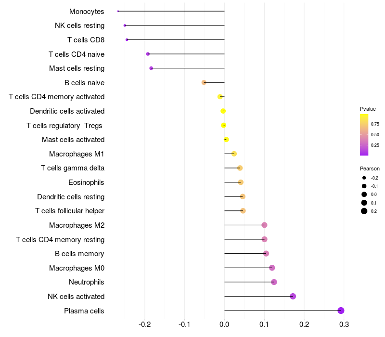Select the Eosinophils axis label

[86, 182]
